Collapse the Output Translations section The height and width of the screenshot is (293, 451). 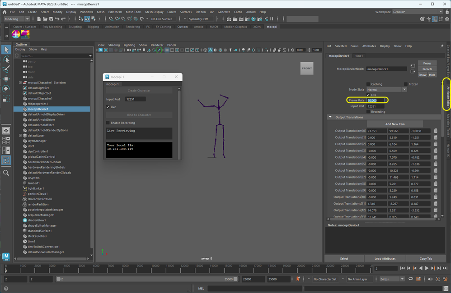pyautogui.click(x=330, y=117)
